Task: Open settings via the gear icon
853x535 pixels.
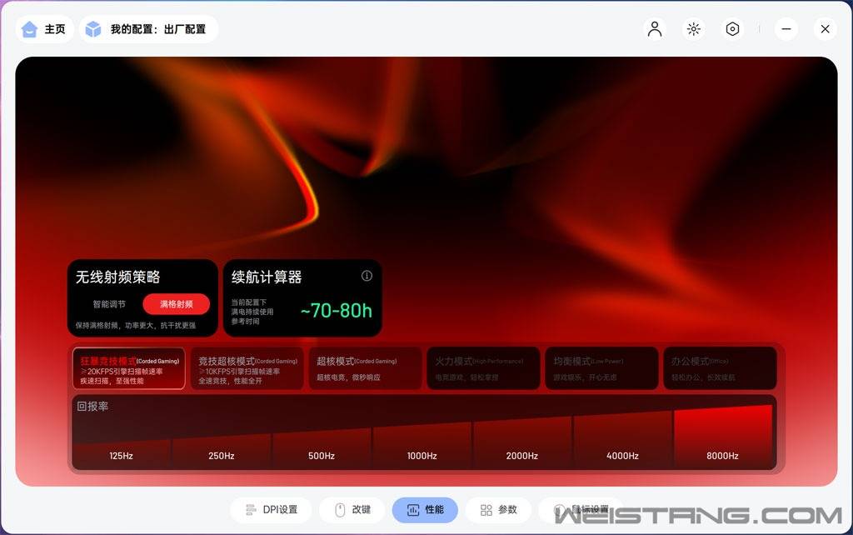Action: pos(732,28)
